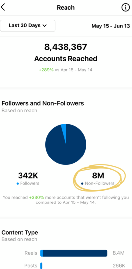Tap the 342K Followers count
Viewport: 132px width, 269px height.
(28, 175)
